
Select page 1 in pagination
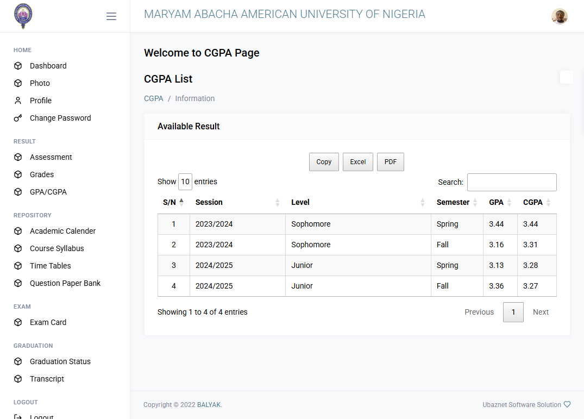pos(513,312)
